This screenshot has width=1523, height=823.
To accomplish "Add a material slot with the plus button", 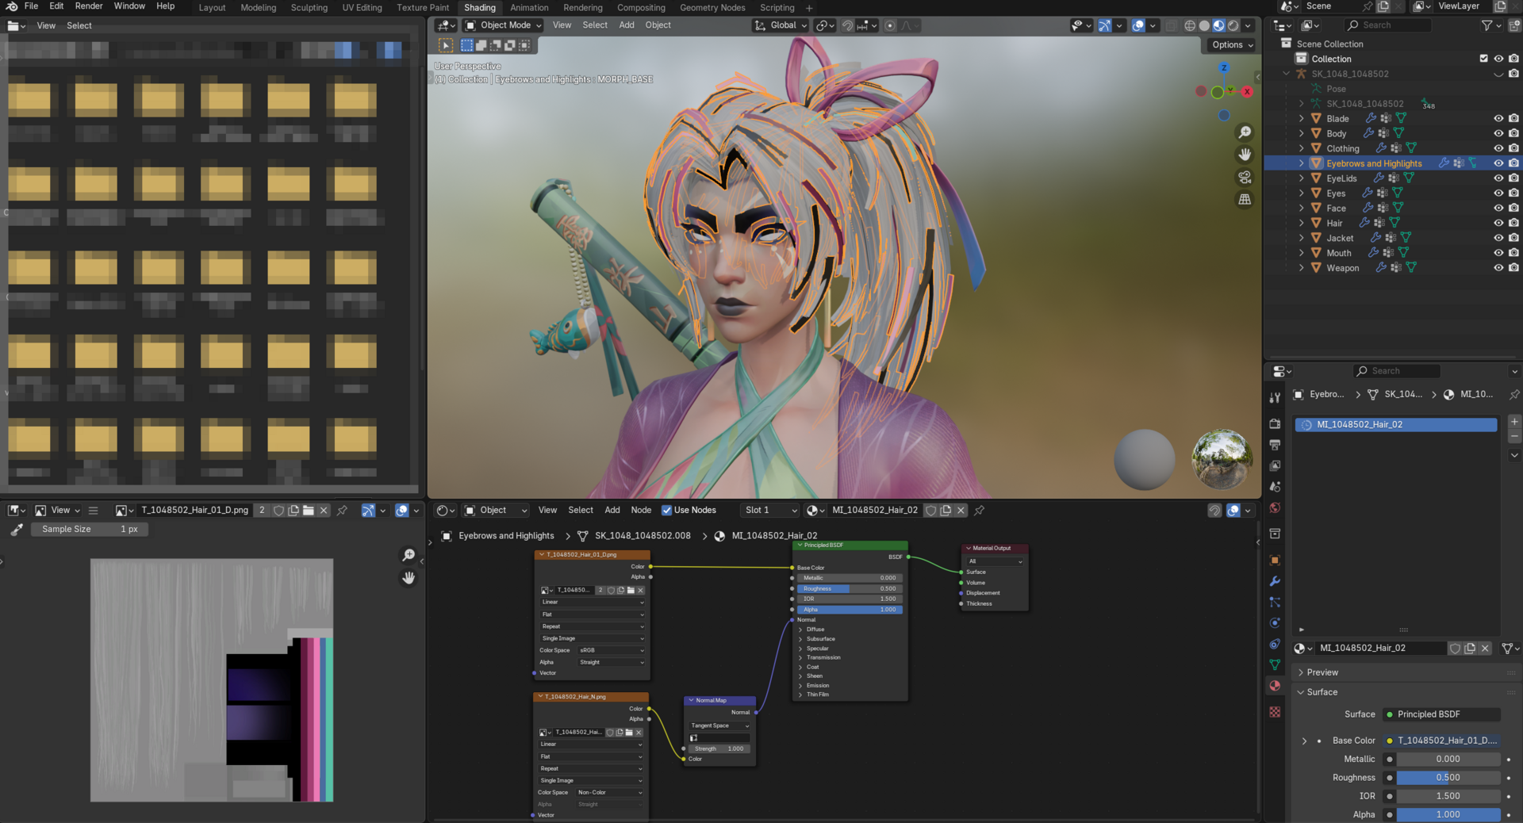I will (1514, 422).
